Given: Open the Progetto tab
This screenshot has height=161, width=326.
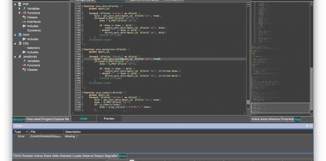Looking at the screenshot, I should pos(47,119).
